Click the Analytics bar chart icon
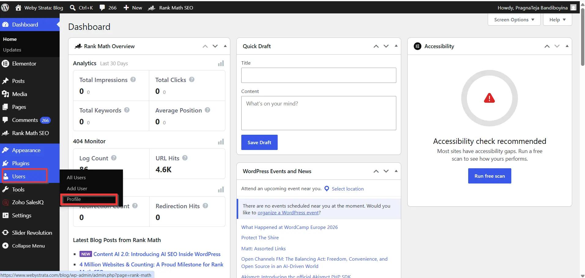 221,63
